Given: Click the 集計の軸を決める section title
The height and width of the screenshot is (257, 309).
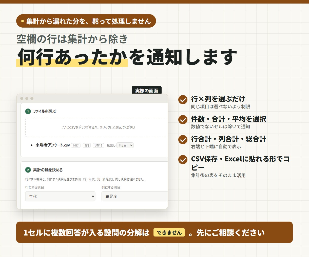Looking at the screenshot, I should 48,170.
